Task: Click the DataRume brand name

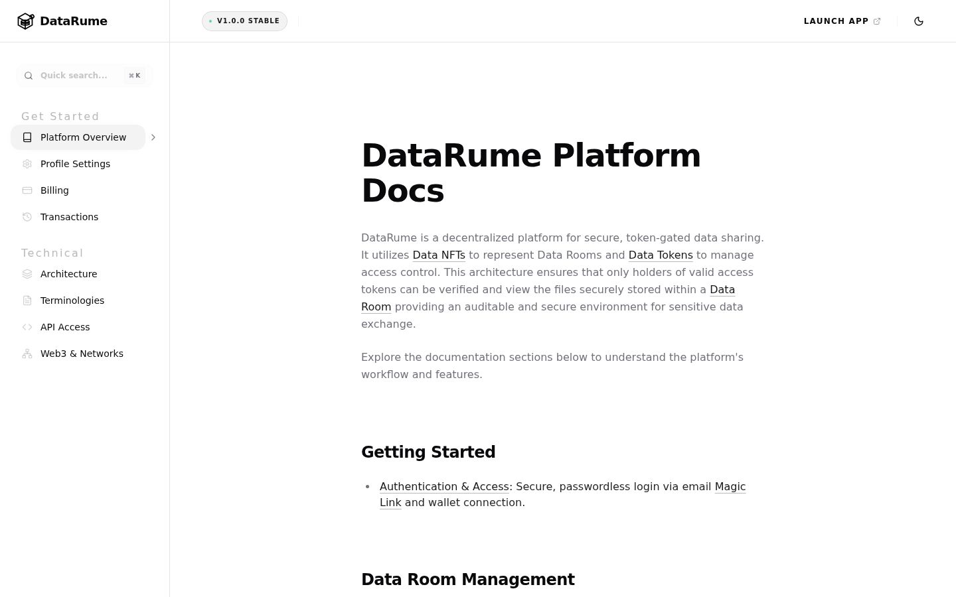Action: [74, 21]
